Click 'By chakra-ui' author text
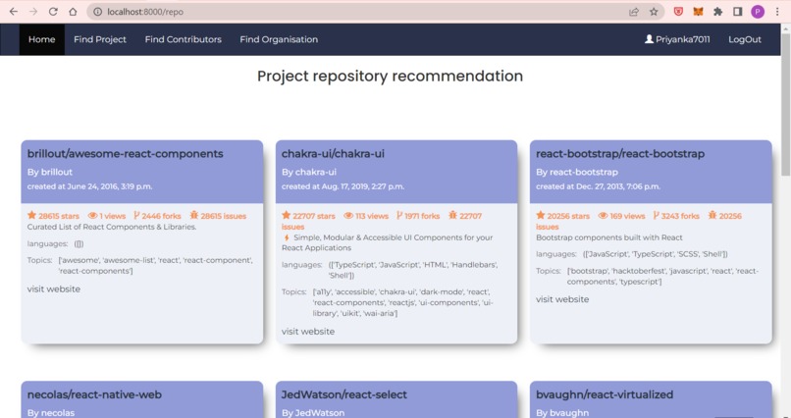This screenshot has width=791, height=418. click(x=309, y=172)
